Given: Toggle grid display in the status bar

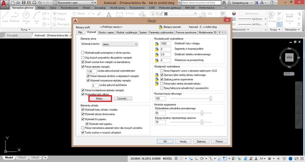Looking at the screenshot, I should pyautogui.click(x=176, y=158).
